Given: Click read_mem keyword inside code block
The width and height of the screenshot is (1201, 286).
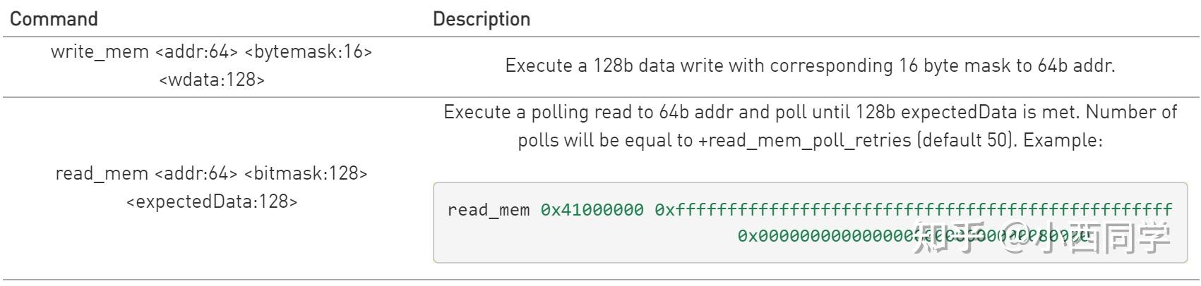Looking at the screenshot, I should [488, 210].
